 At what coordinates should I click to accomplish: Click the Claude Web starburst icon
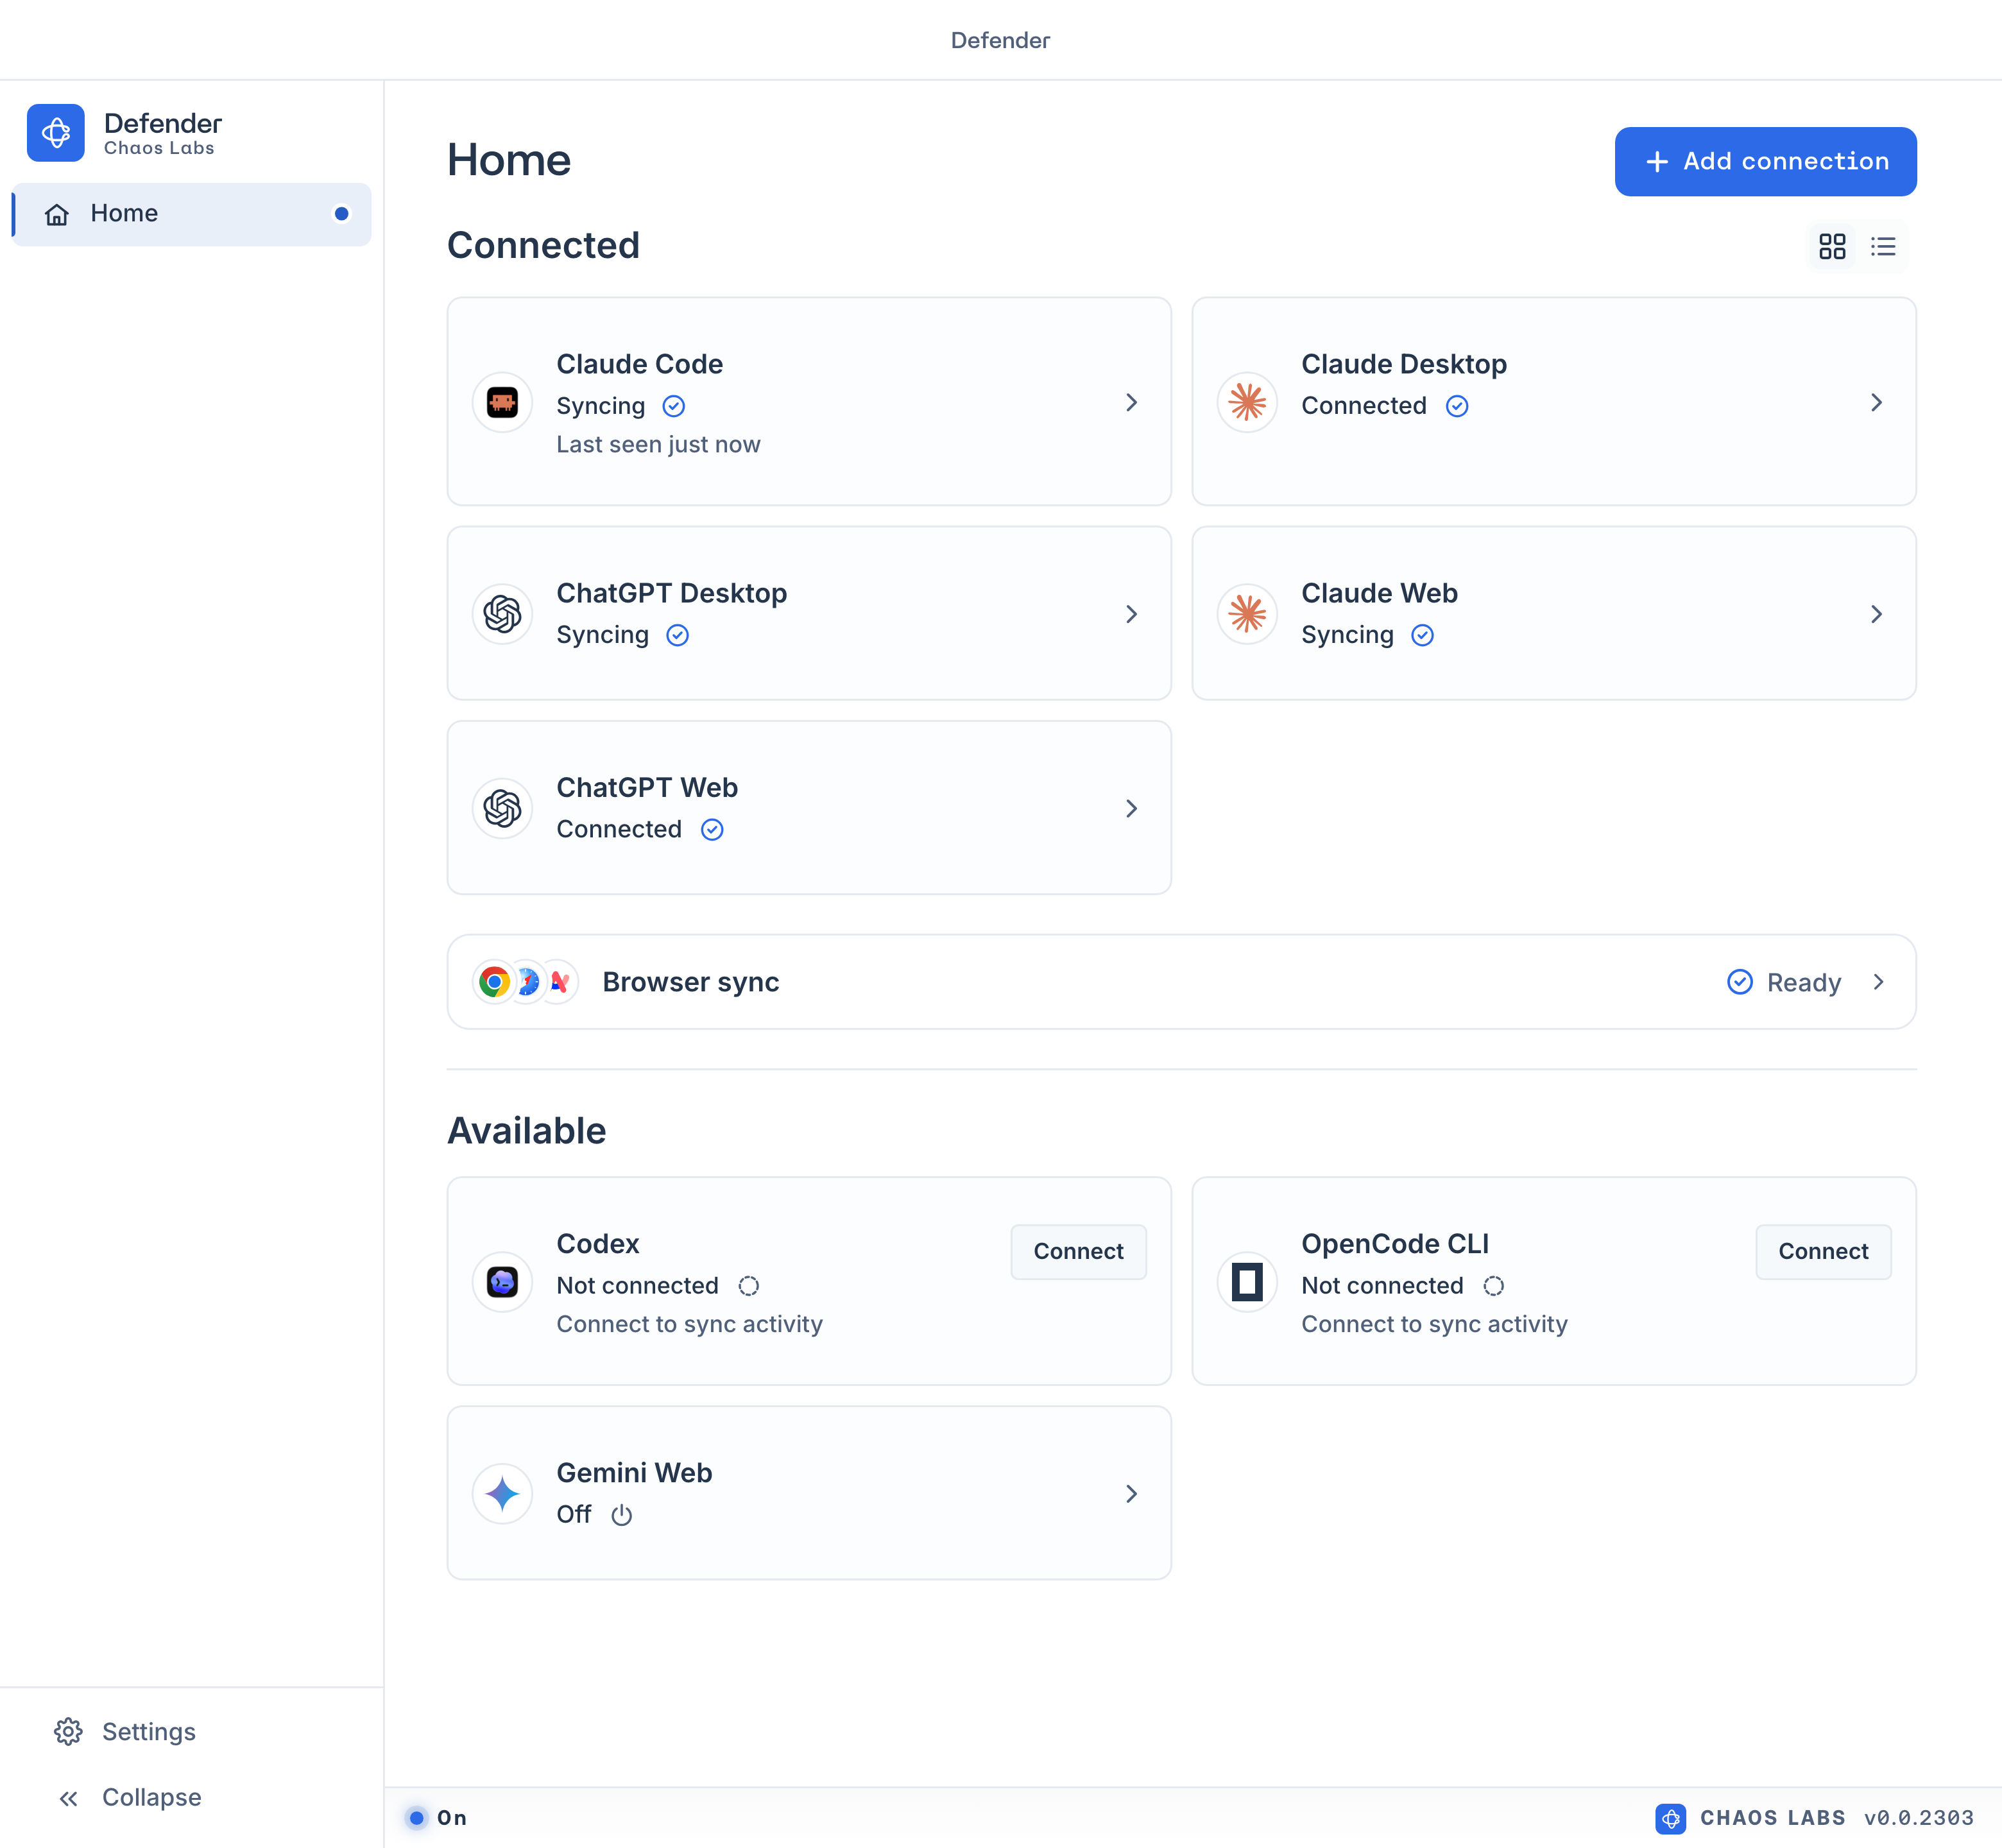pos(1247,614)
